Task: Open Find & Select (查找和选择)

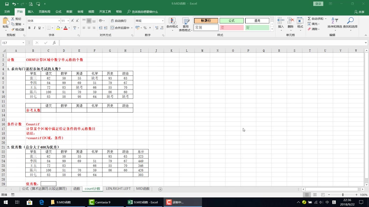Action: point(350,23)
